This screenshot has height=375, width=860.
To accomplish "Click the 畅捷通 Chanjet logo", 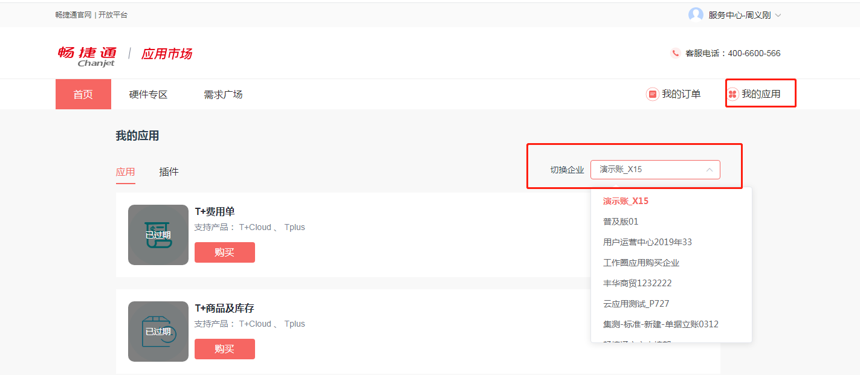I will pyautogui.click(x=87, y=56).
